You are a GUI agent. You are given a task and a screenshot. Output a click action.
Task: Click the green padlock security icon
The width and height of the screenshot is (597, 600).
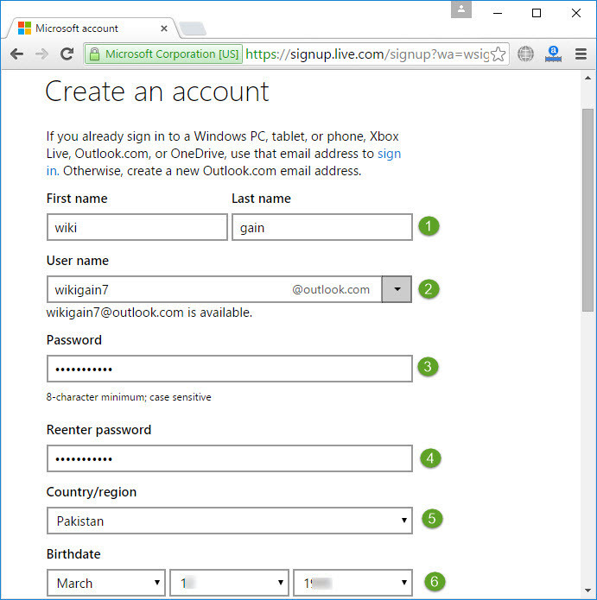(94, 54)
